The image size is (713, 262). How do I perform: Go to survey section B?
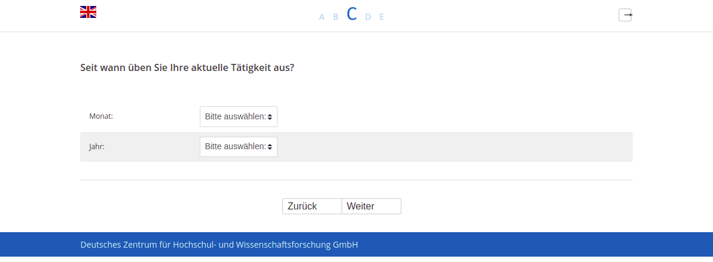coord(336,17)
